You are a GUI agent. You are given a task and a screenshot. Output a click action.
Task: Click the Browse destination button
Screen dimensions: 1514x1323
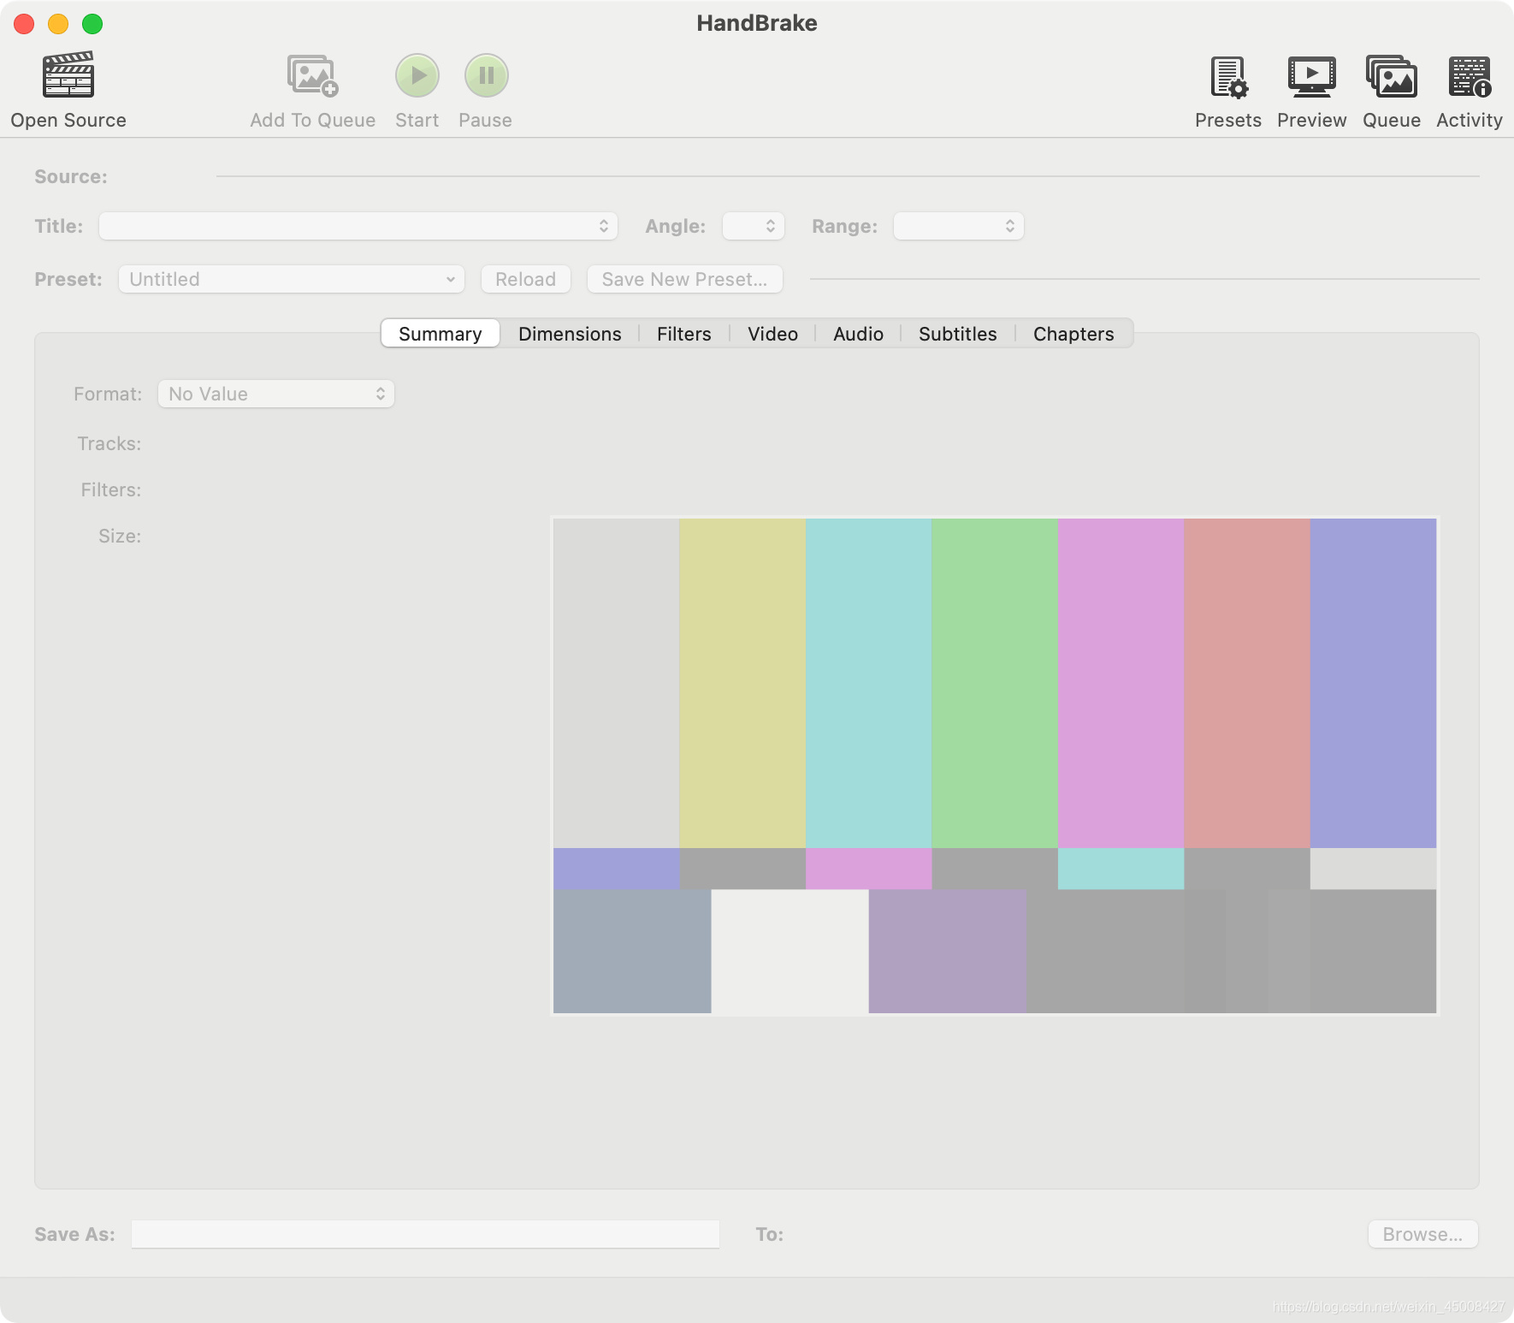click(1423, 1234)
